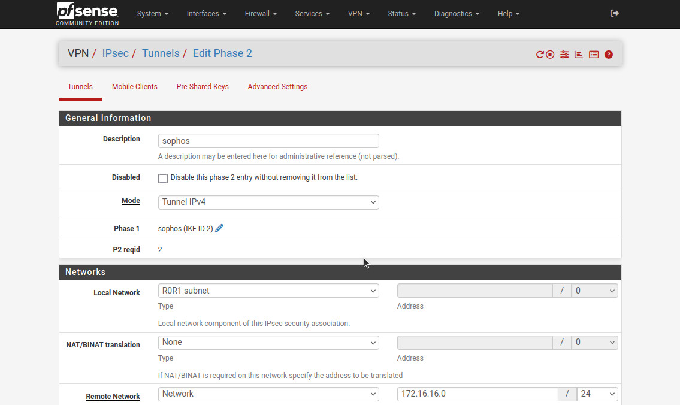The width and height of the screenshot is (680, 405).
Task: Go to IPsec breadcrumb link
Action: [x=115, y=53]
